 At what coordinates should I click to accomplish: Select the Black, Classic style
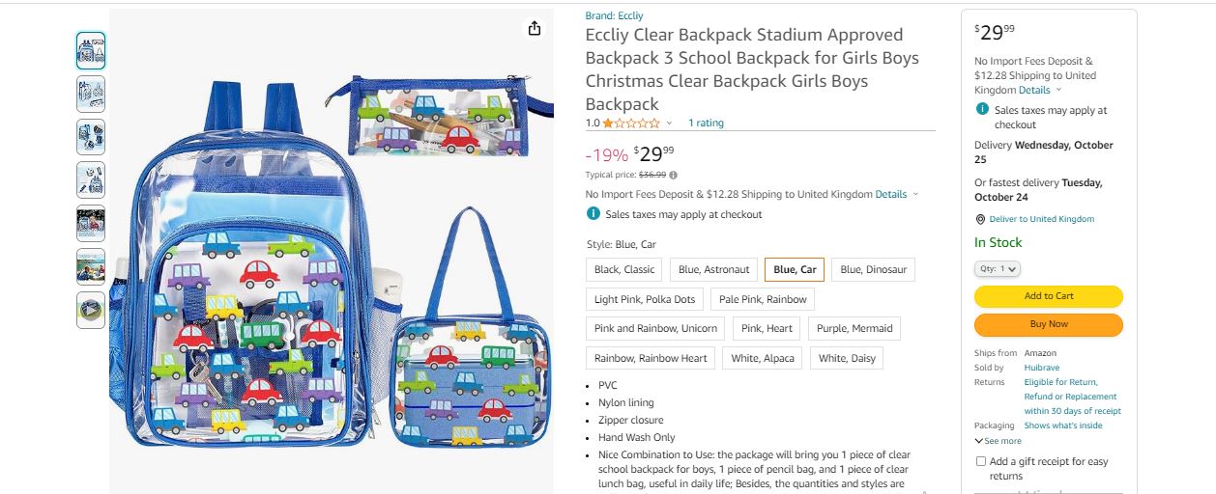coord(624,270)
